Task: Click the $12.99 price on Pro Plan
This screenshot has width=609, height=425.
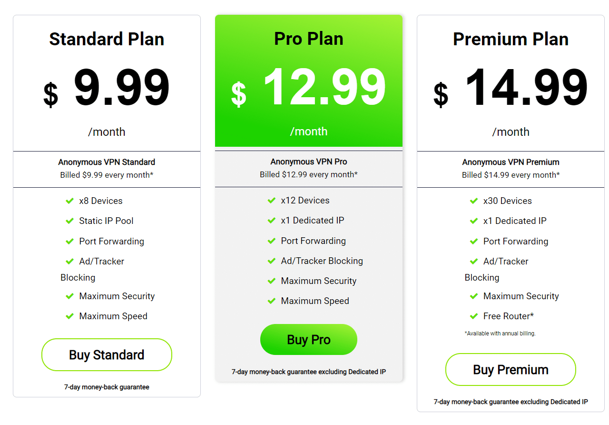Action: pos(309,88)
